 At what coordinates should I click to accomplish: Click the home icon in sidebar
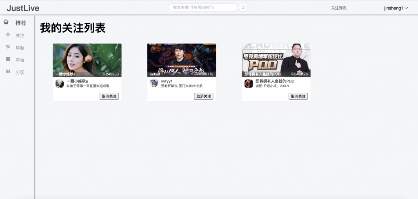click(x=6, y=22)
